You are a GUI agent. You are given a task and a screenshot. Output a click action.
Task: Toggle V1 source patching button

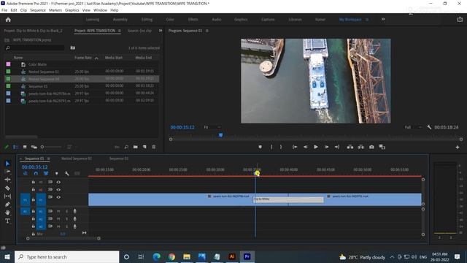click(25, 199)
